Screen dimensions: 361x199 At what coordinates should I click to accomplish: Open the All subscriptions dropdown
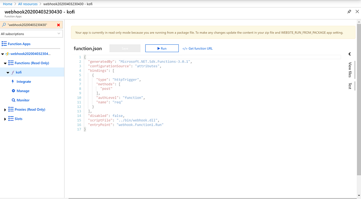31,34
